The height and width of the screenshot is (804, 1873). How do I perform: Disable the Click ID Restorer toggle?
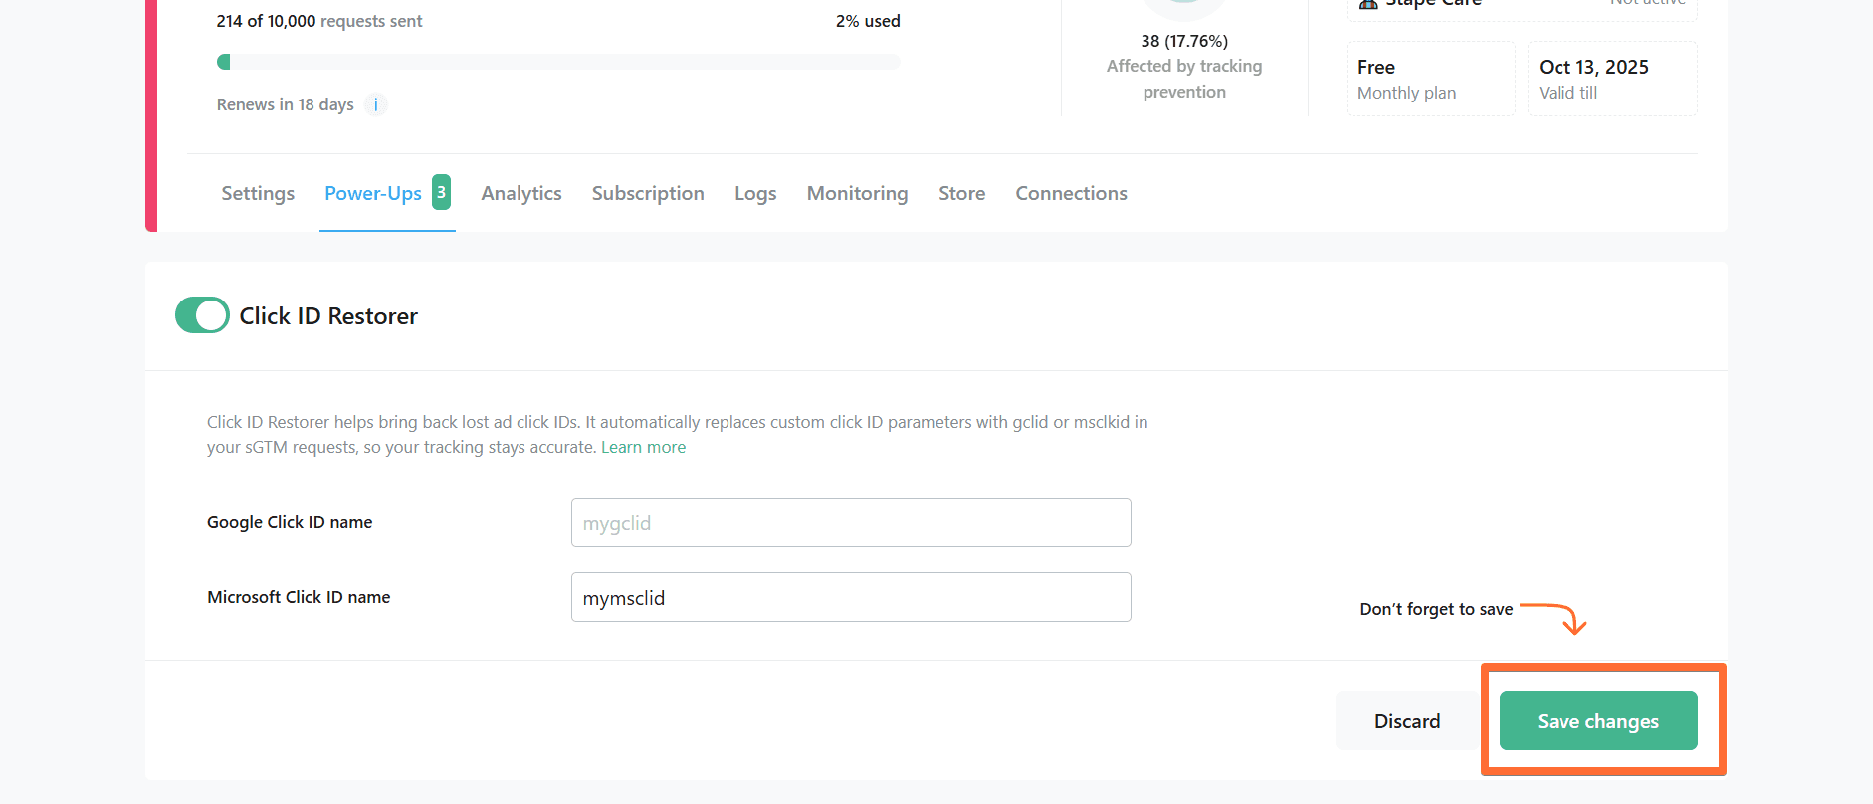(x=202, y=315)
